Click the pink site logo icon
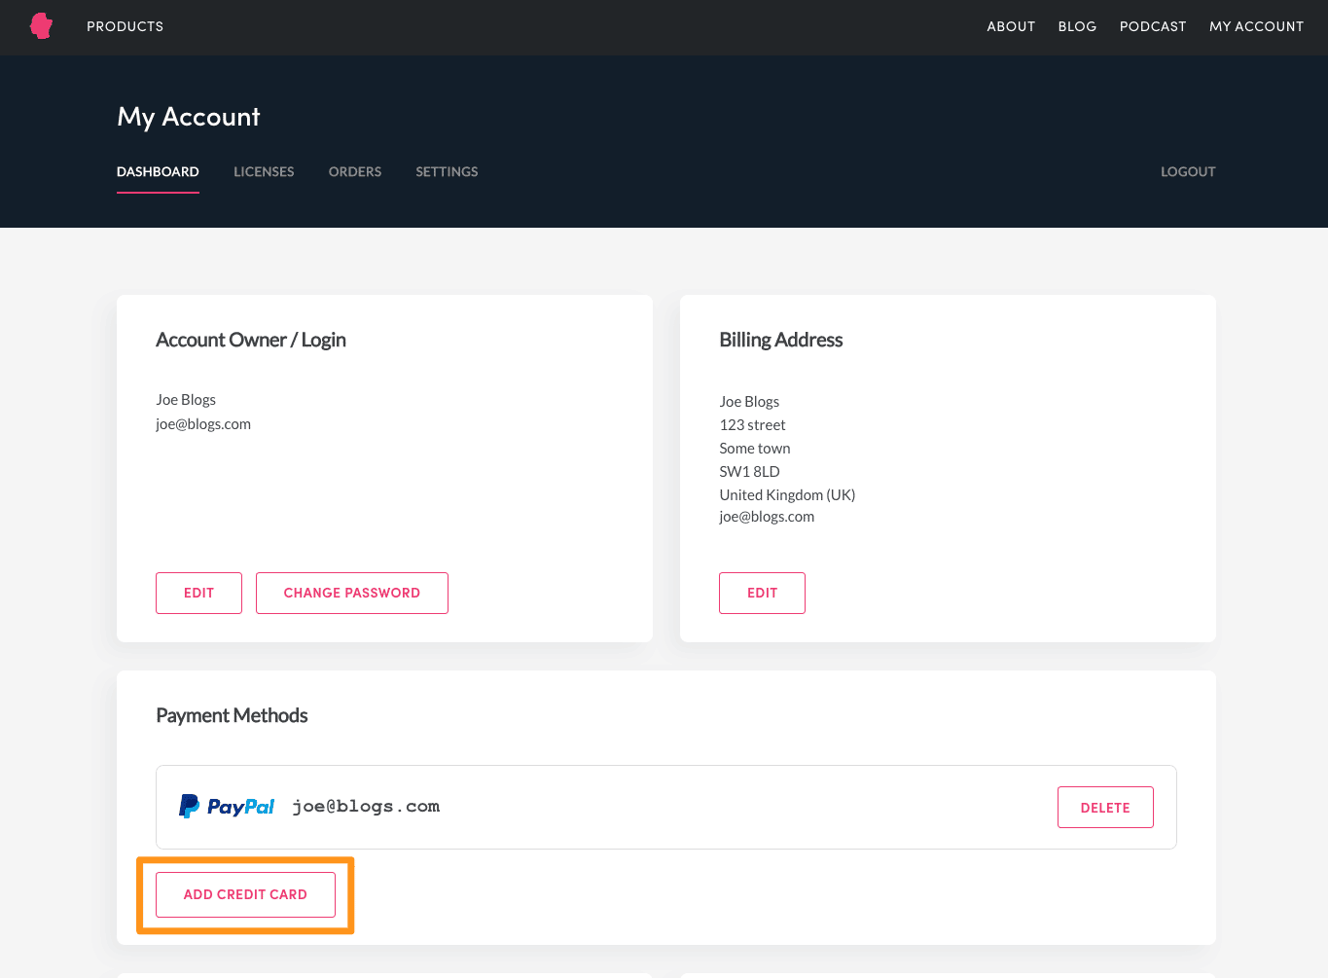1328x978 pixels. (x=41, y=26)
